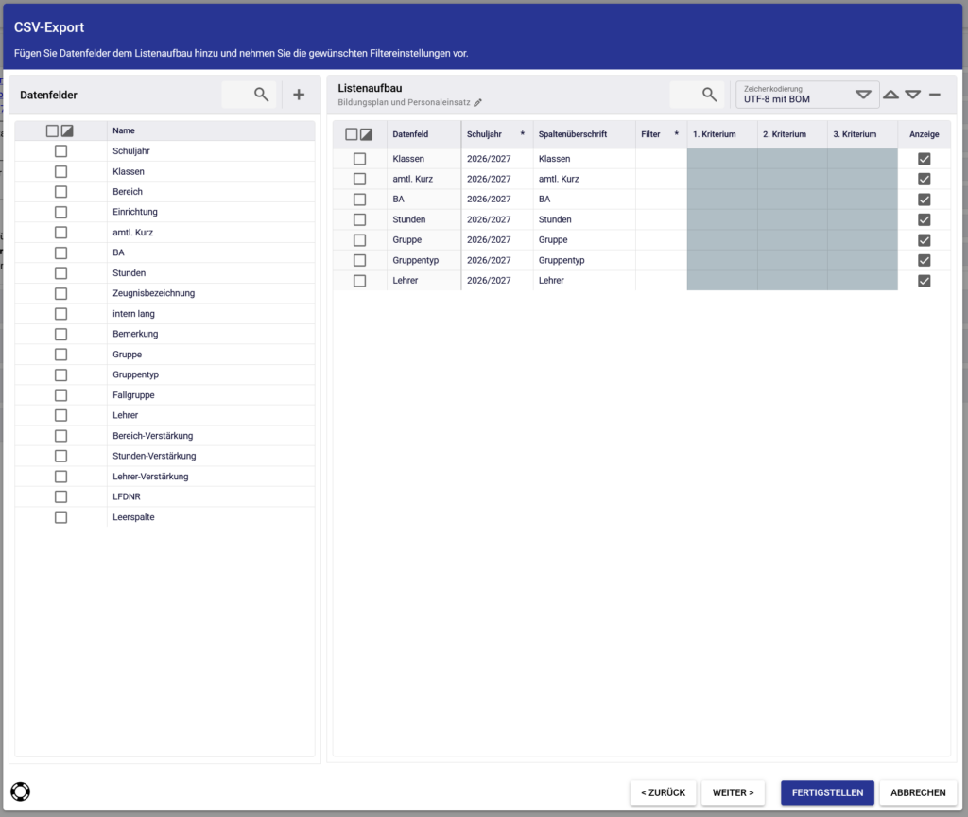Image resolution: width=968 pixels, height=817 pixels.
Task: Open the Zeichenkodierung dropdown
Action: [807, 95]
